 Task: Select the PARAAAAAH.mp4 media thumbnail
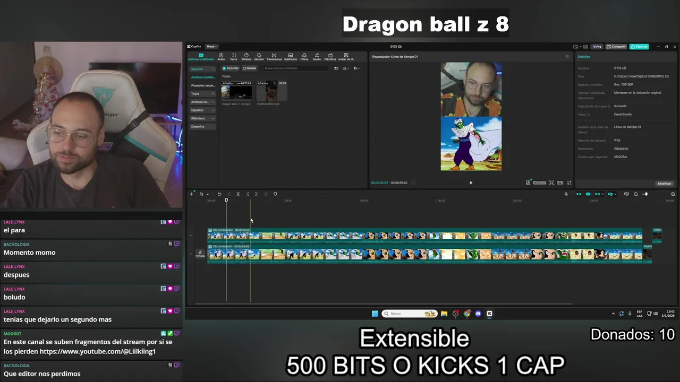click(x=271, y=91)
